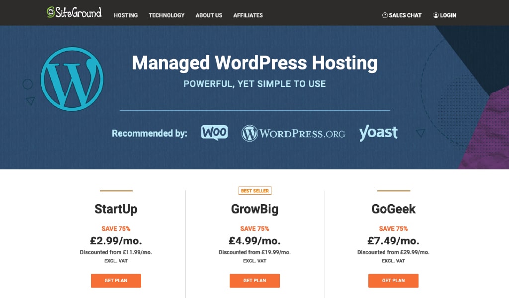Click SAVE 75% under GoGeek

tap(394, 228)
